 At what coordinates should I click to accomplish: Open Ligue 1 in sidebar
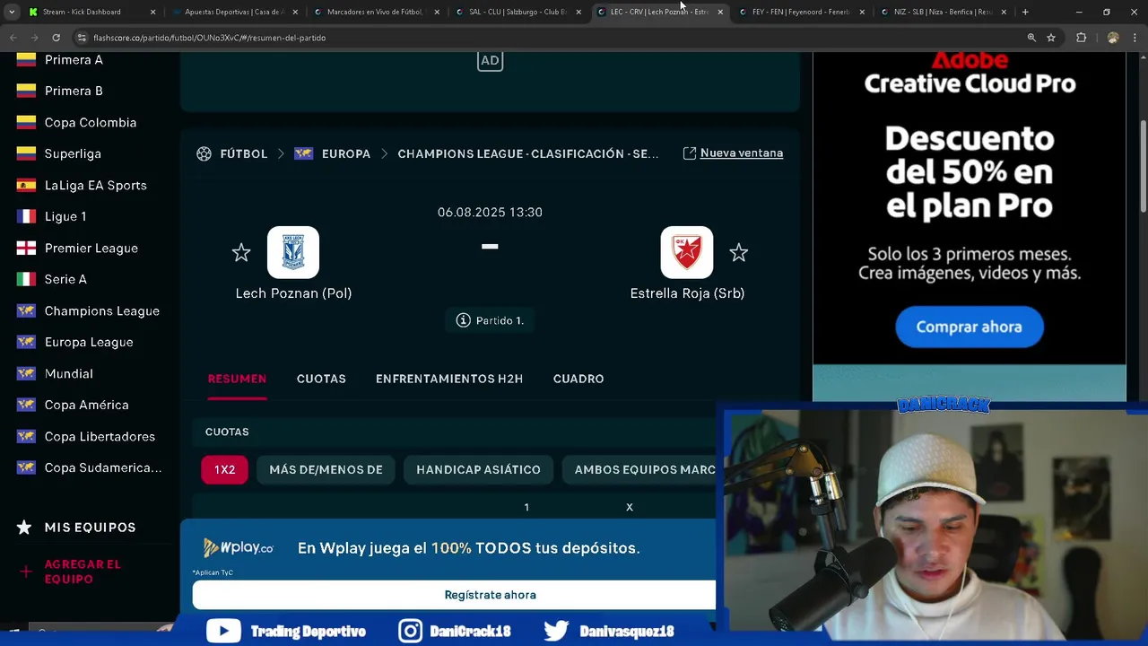tap(65, 216)
